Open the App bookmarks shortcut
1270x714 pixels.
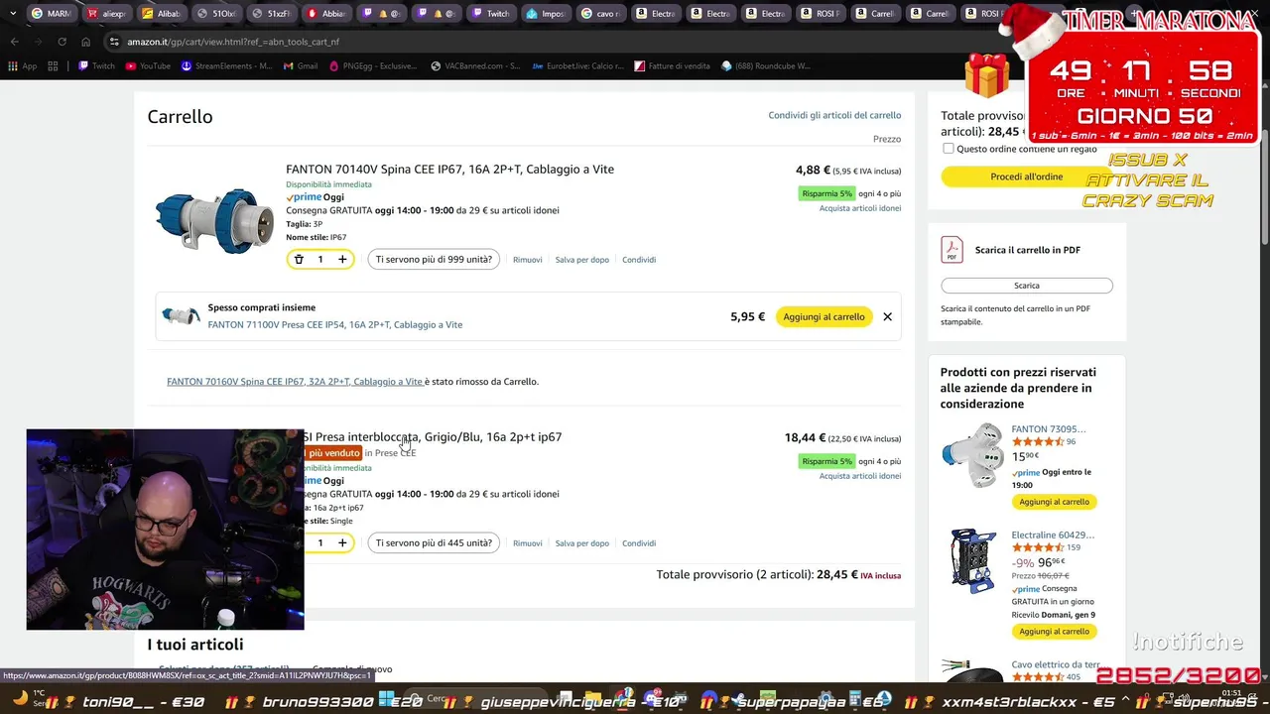tap(22, 66)
